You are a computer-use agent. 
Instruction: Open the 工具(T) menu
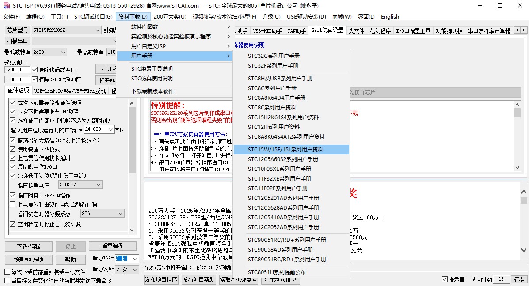pyautogui.click(x=59, y=16)
